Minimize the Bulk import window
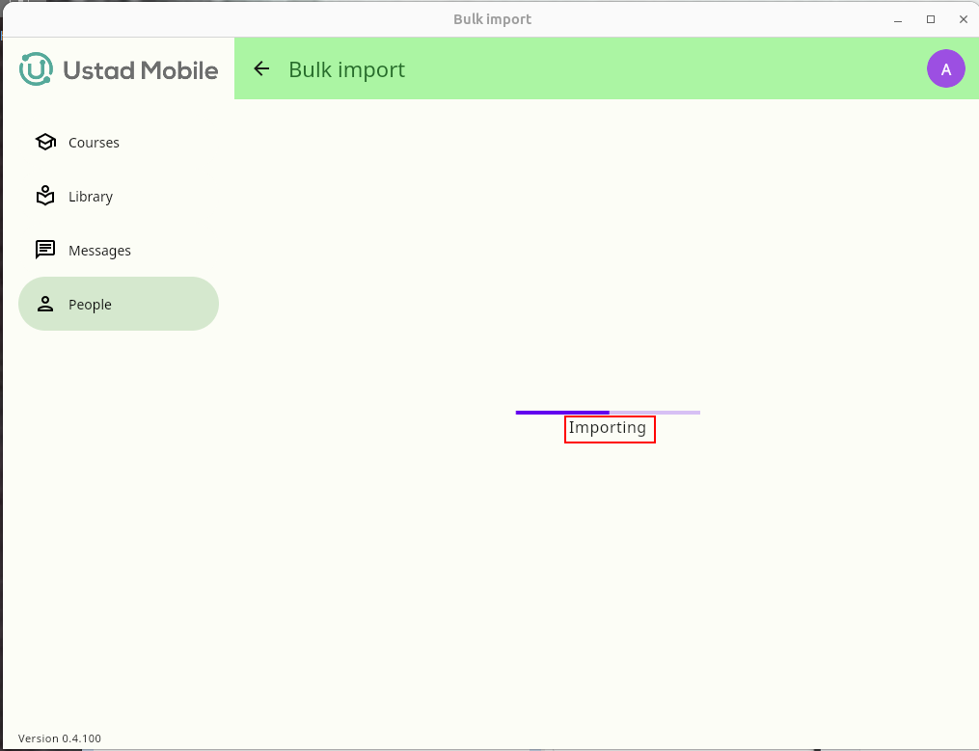This screenshot has height=751, width=979. (x=898, y=19)
